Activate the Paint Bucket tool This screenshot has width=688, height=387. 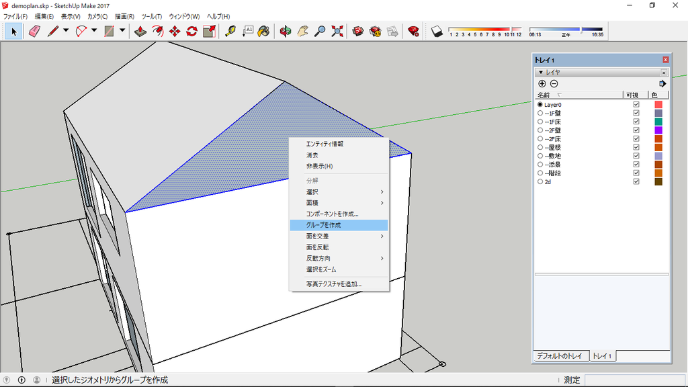point(263,31)
